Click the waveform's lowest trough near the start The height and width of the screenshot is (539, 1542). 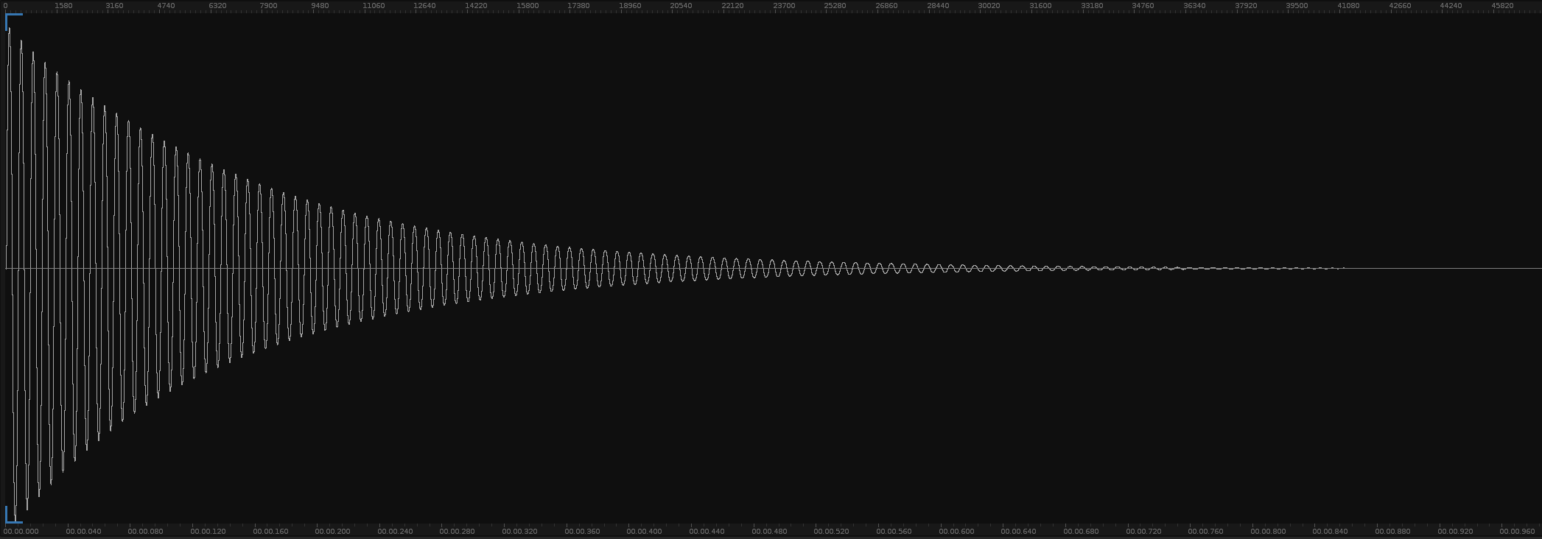click(15, 518)
